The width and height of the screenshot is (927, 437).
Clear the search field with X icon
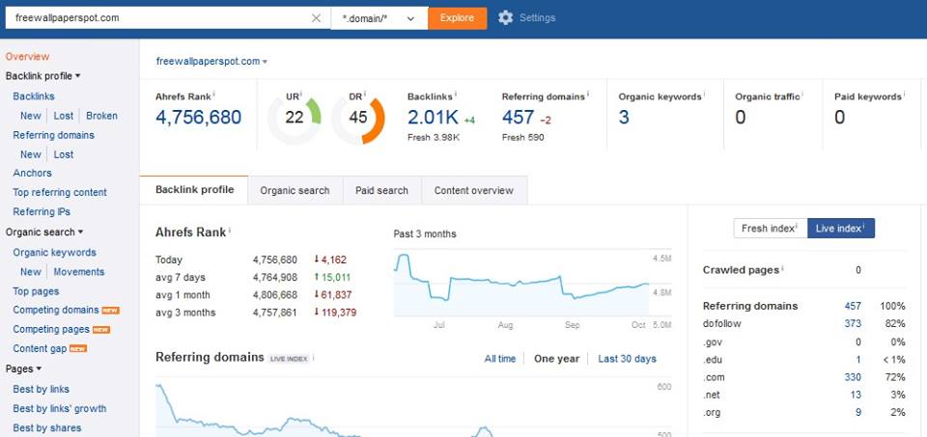(x=317, y=17)
